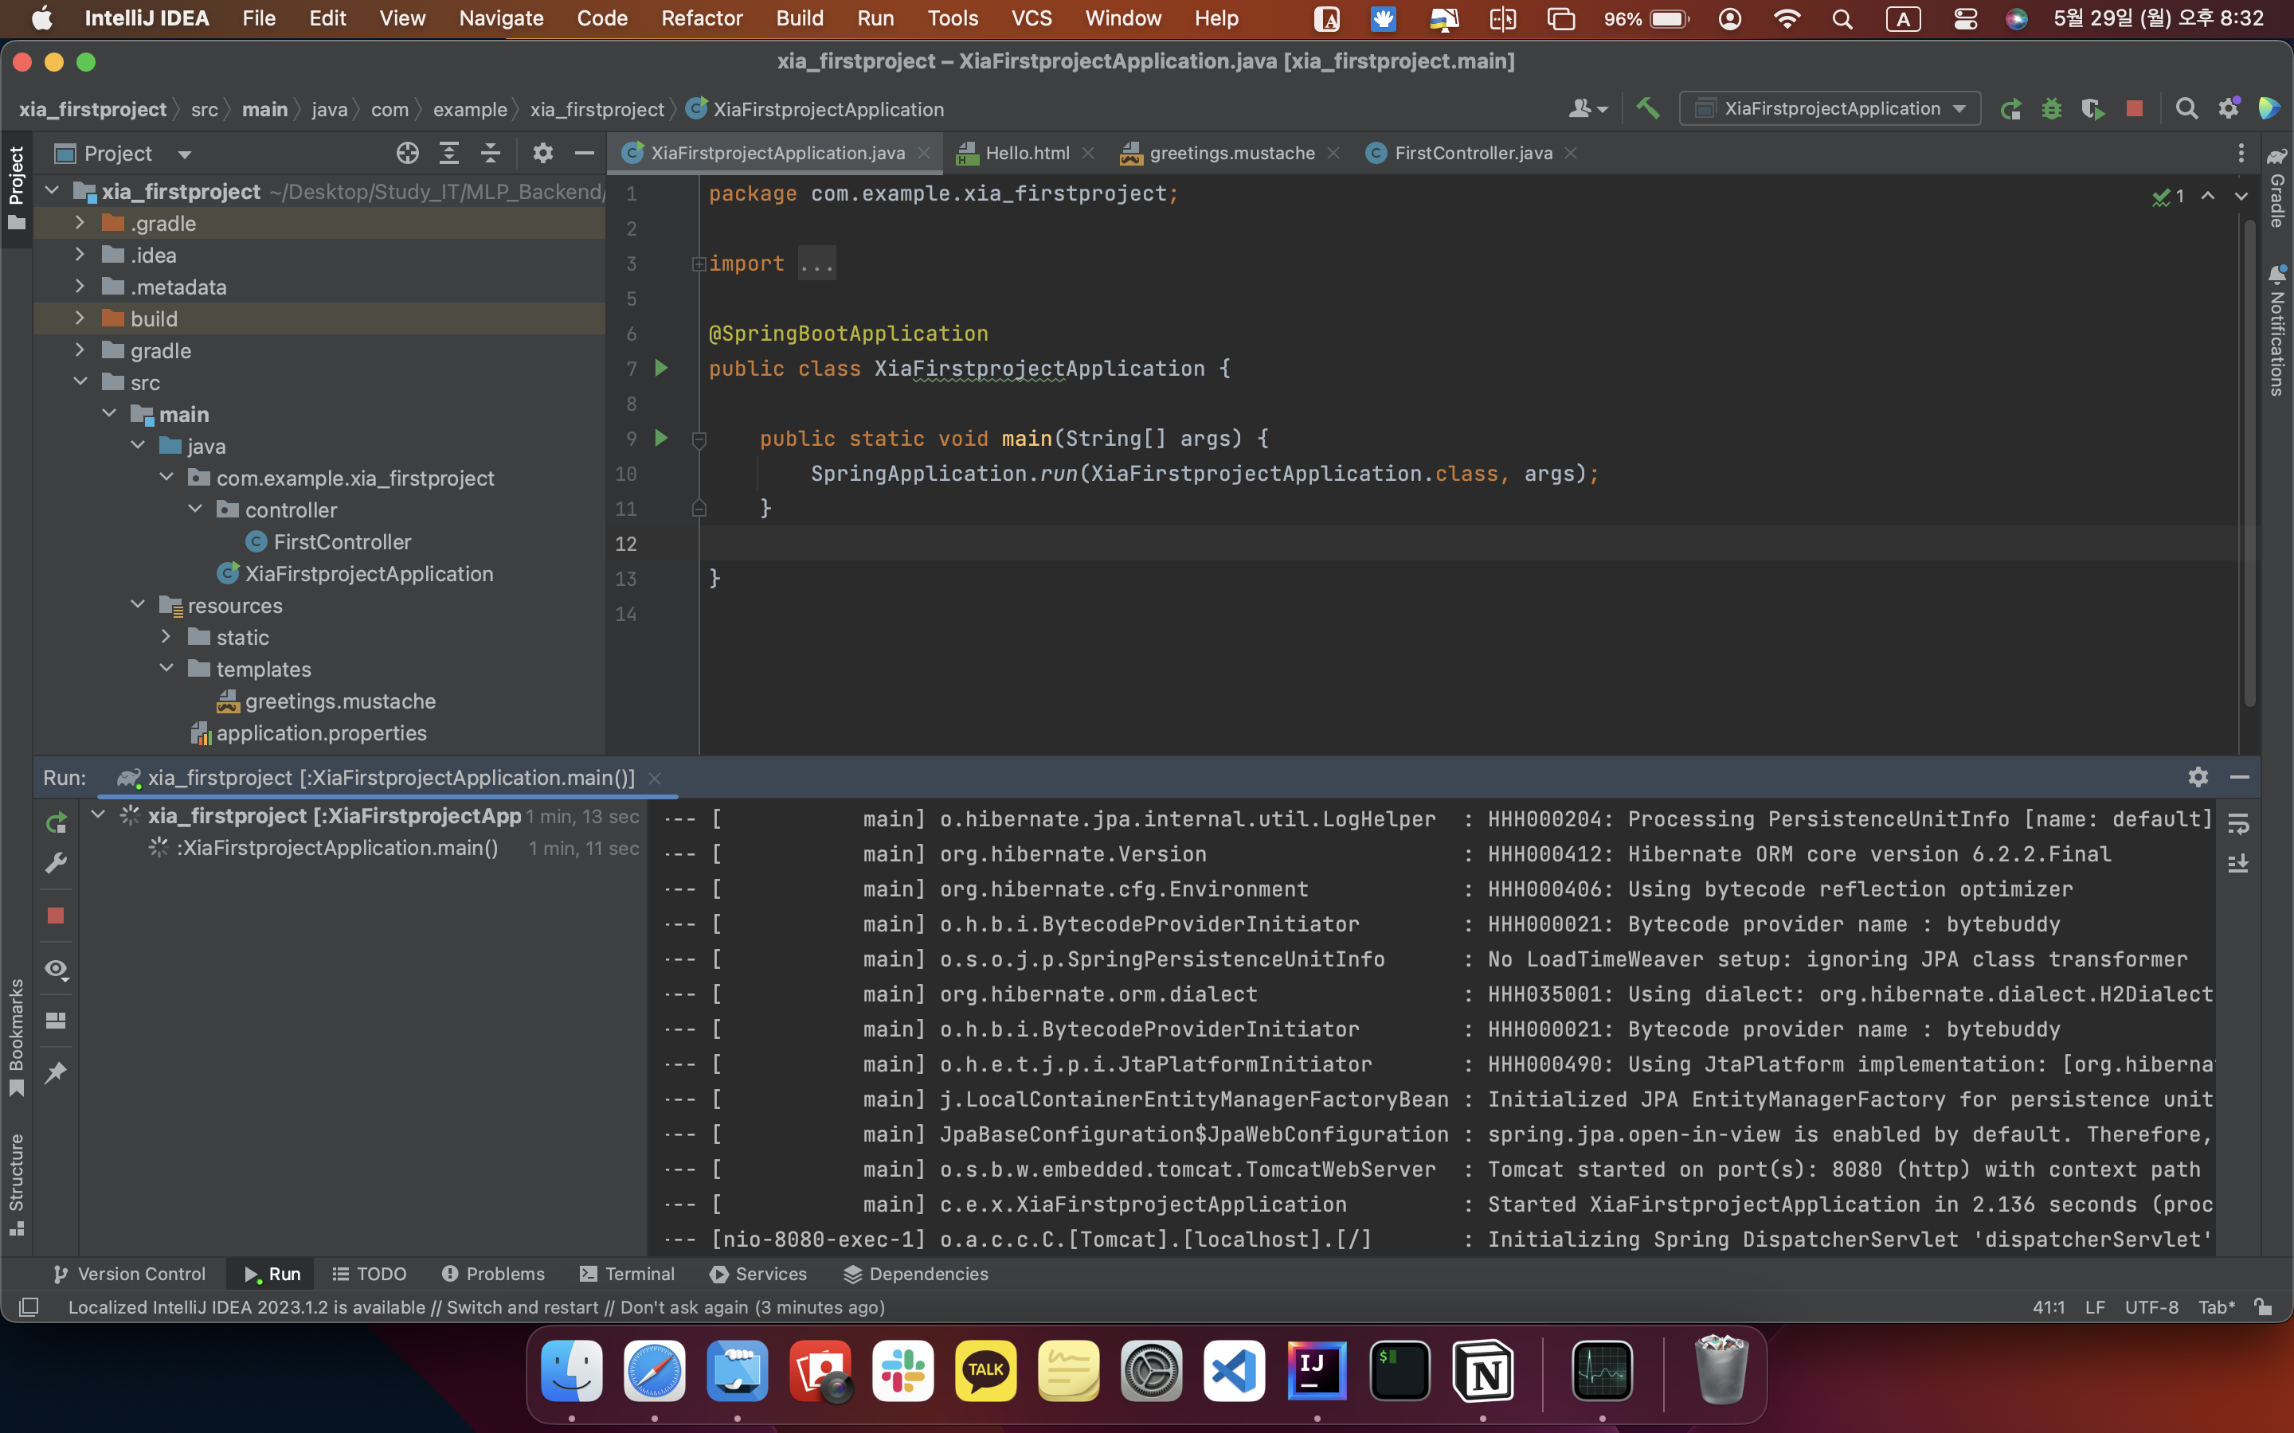Open greetings.mustache in project tree

(x=339, y=701)
